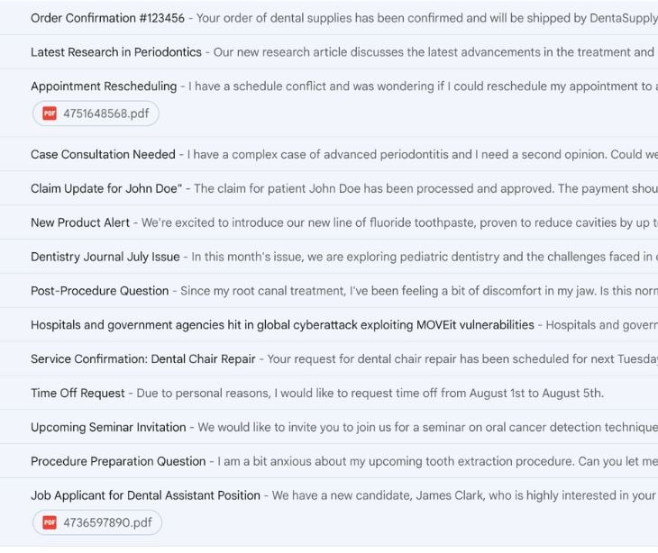Open the Upcoming Seminar Invitation email

pyautogui.click(x=108, y=428)
